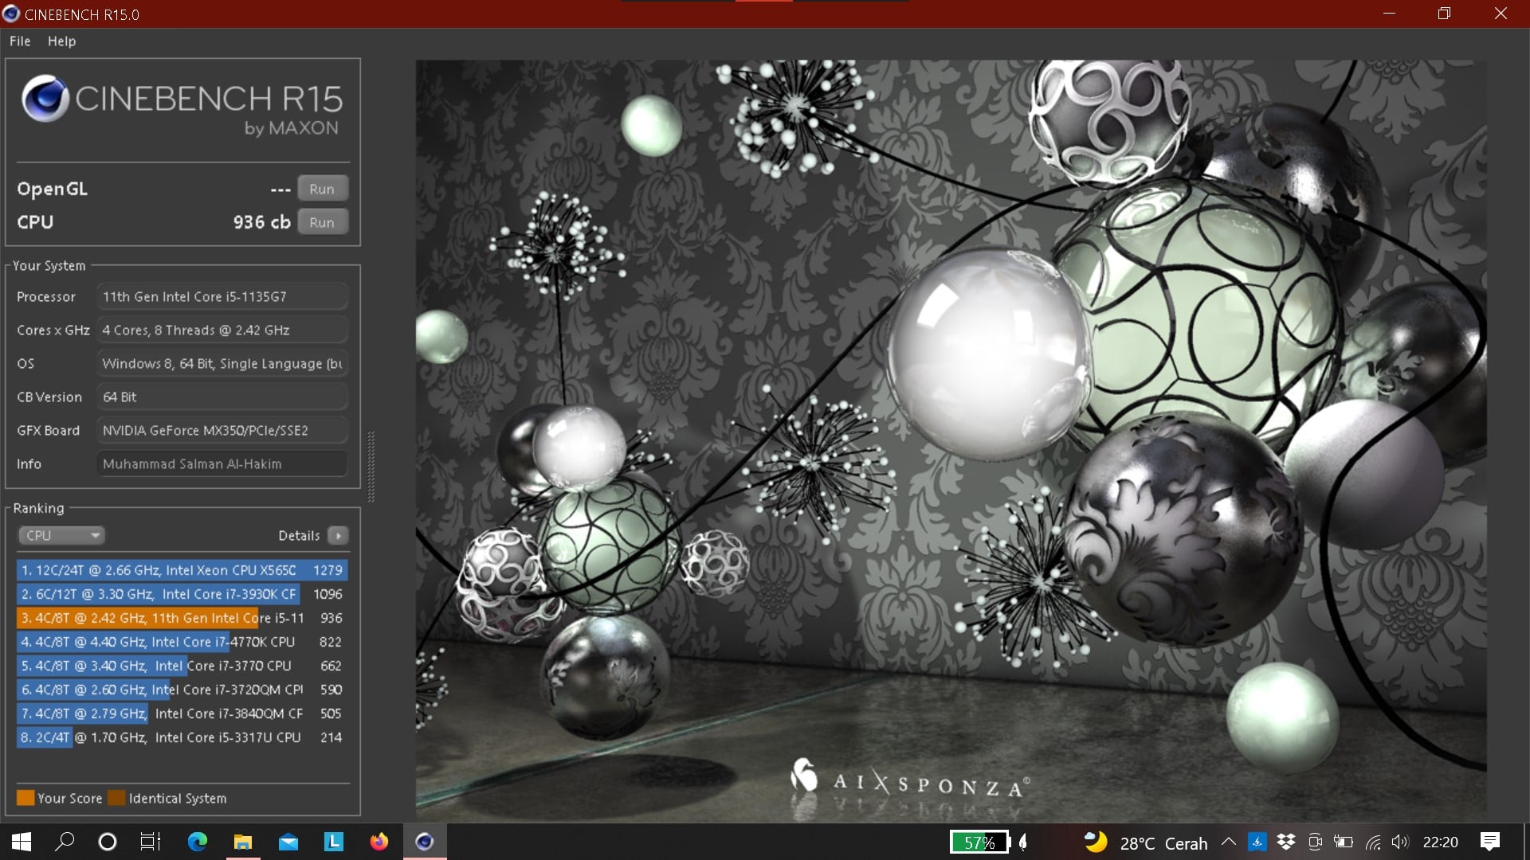Click the CPU score 936 cb
The width and height of the screenshot is (1530, 860).
tap(261, 222)
